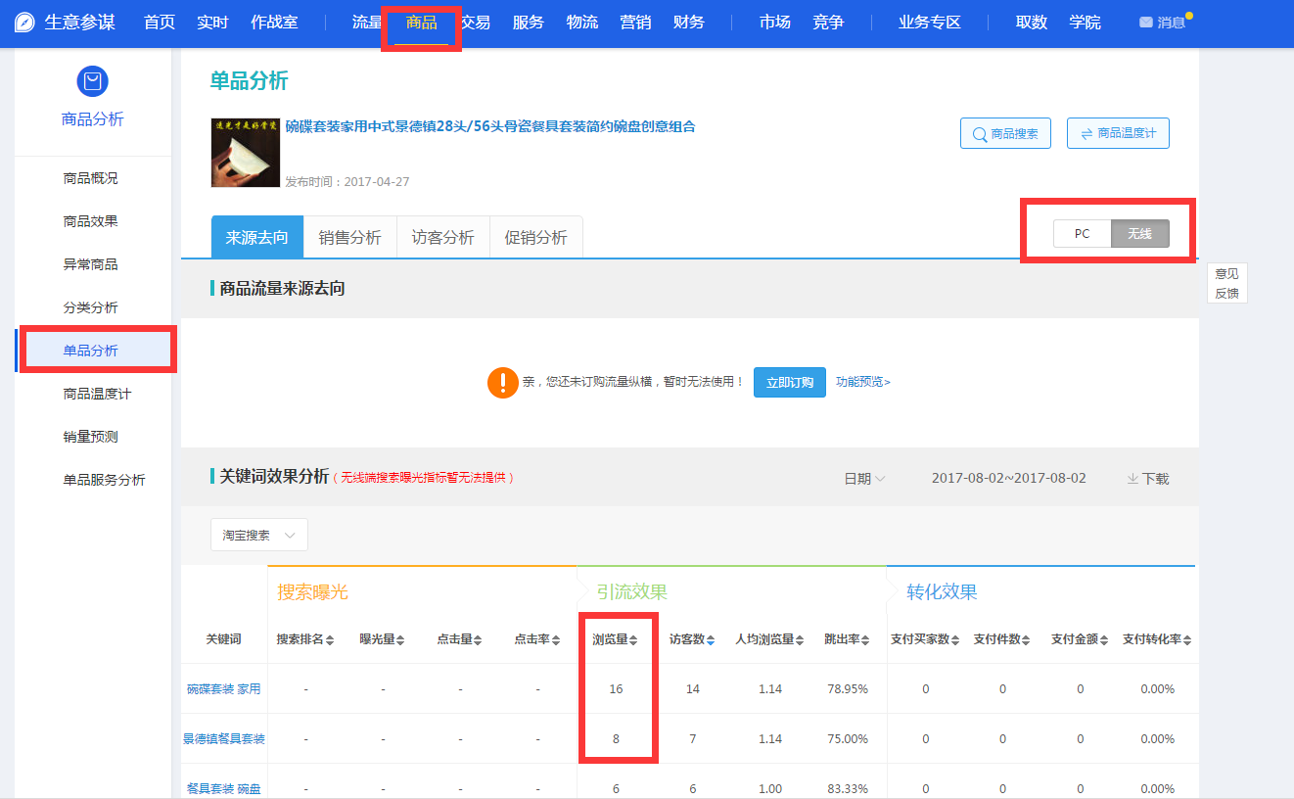Click the 生意参谋 compass logo icon

click(x=24, y=23)
